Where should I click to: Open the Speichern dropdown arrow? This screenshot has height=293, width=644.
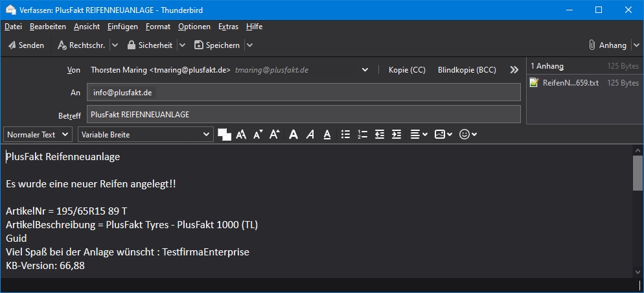coord(249,45)
